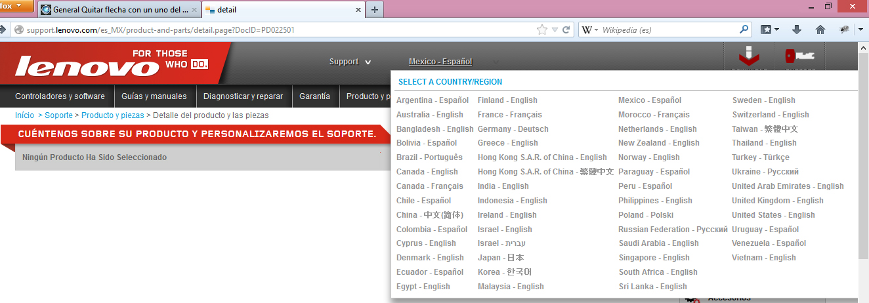The width and height of the screenshot is (869, 303).
Task: Reload the current page
Action: coord(566,30)
